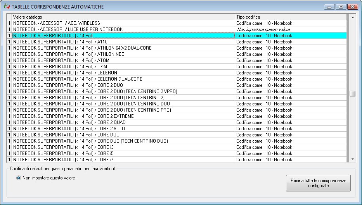The height and width of the screenshot is (205, 362).
Task: Minimize the Tabelle Corrispondenze window
Action: 329,7
